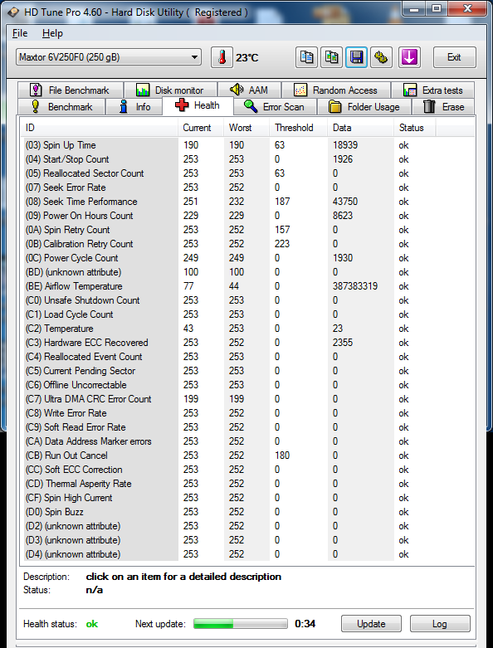493x648 pixels.
Task: Click the purple download arrow icon
Action: tap(409, 57)
